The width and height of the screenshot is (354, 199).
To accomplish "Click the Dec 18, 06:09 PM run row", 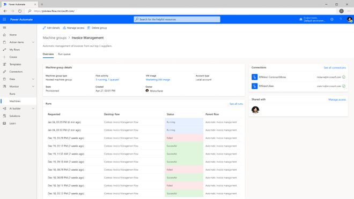I will pos(144,178).
